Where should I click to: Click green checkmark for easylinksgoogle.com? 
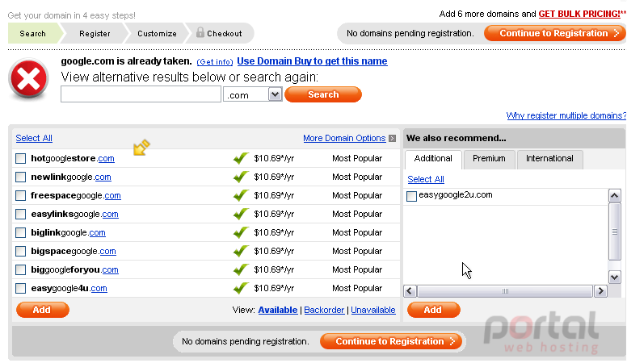(x=241, y=214)
